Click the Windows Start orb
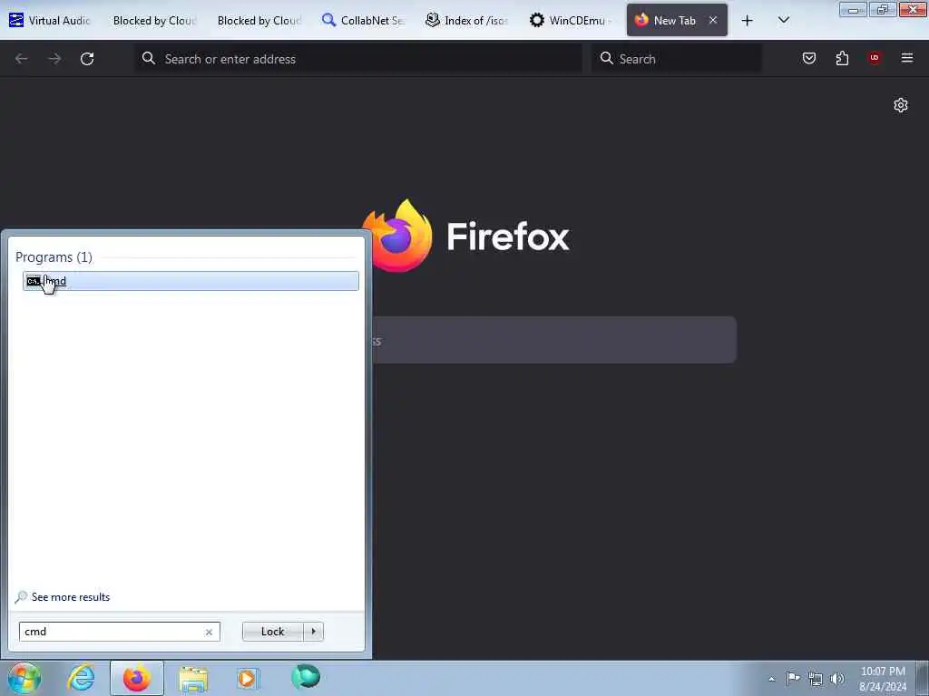This screenshot has width=929, height=696. tap(24, 678)
